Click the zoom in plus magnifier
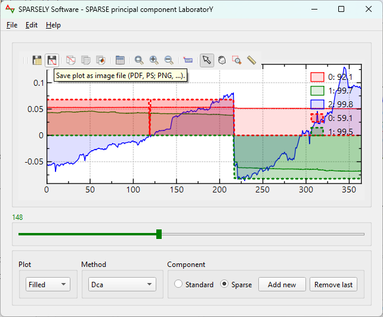 click(154, 60)
